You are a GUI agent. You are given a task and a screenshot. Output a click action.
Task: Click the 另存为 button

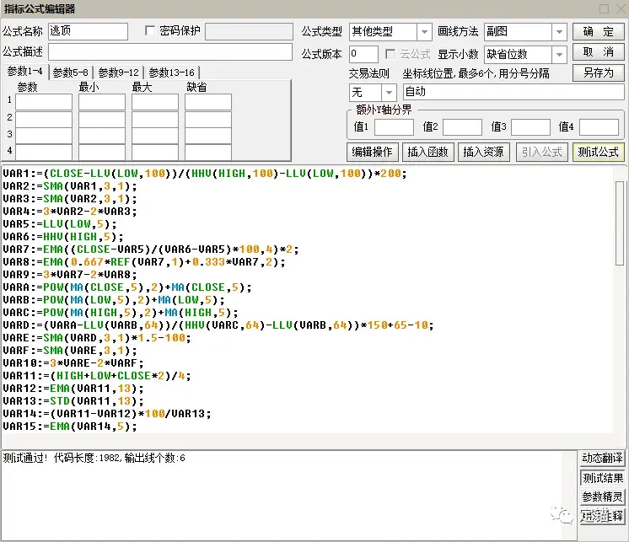point(598,73)
